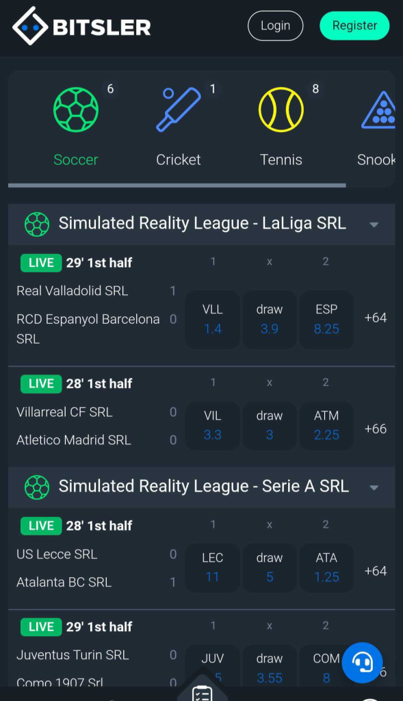Collapse the LaLiga SRL league section
Screen dimensions: 403x701
[x=374, y=225]
